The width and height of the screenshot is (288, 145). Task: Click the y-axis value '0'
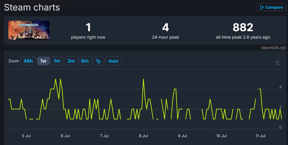pos(280,127)
